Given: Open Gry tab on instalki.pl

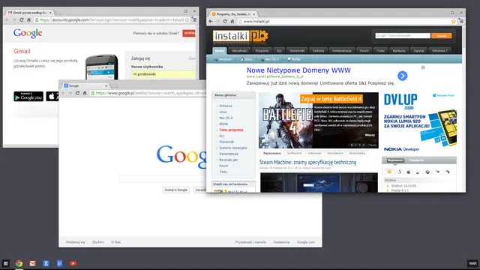Looking at the screenshot, I should (279, 51).
